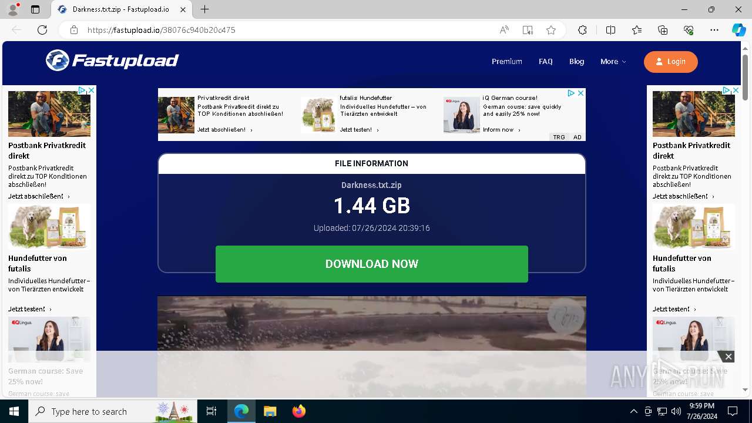Open ad choices icon on top banner
752x423 pixels.
point(571,93)
